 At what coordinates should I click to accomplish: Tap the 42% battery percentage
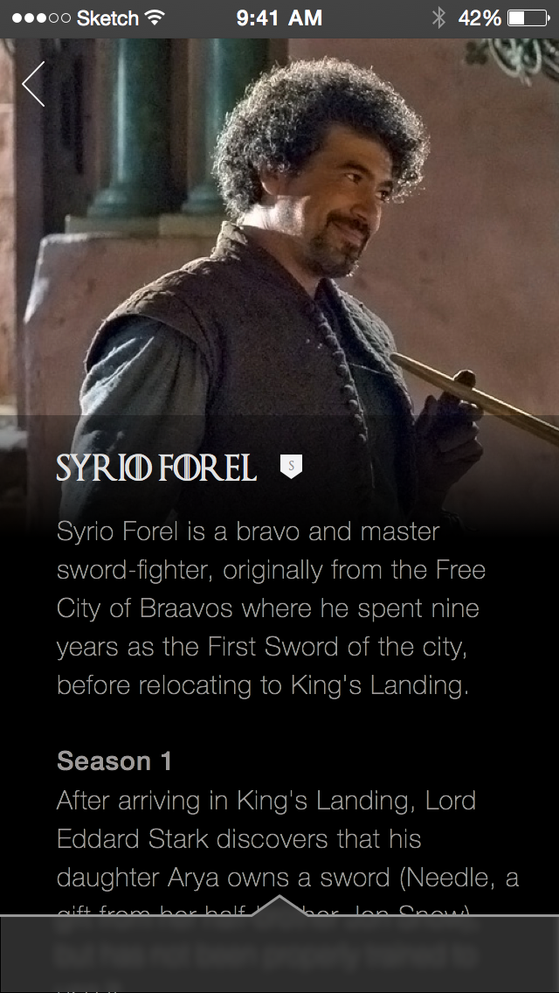[480, 17]
